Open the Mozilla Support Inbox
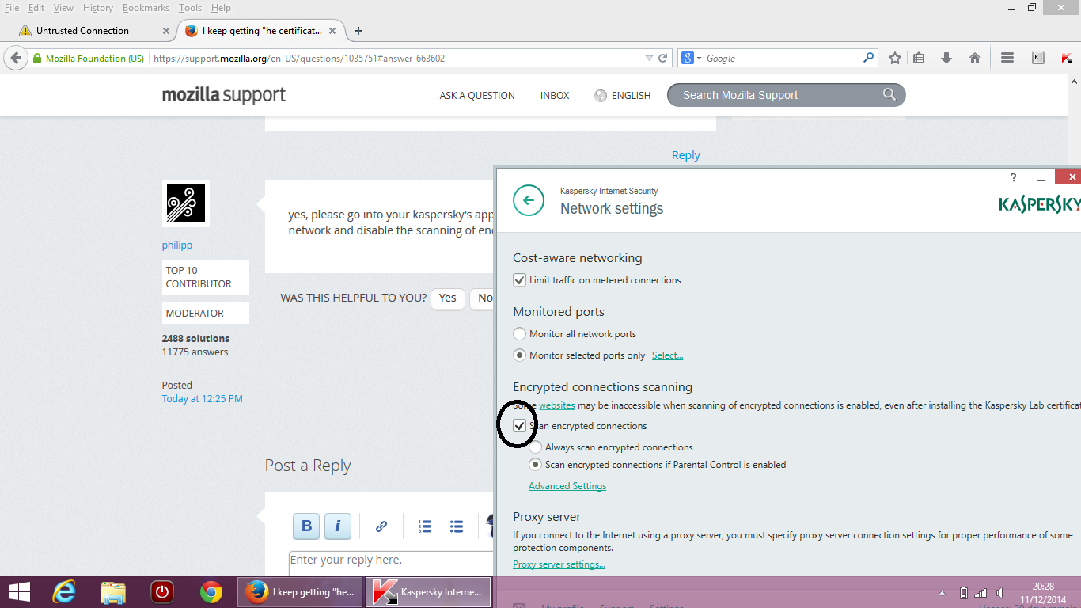 (555, 95)
